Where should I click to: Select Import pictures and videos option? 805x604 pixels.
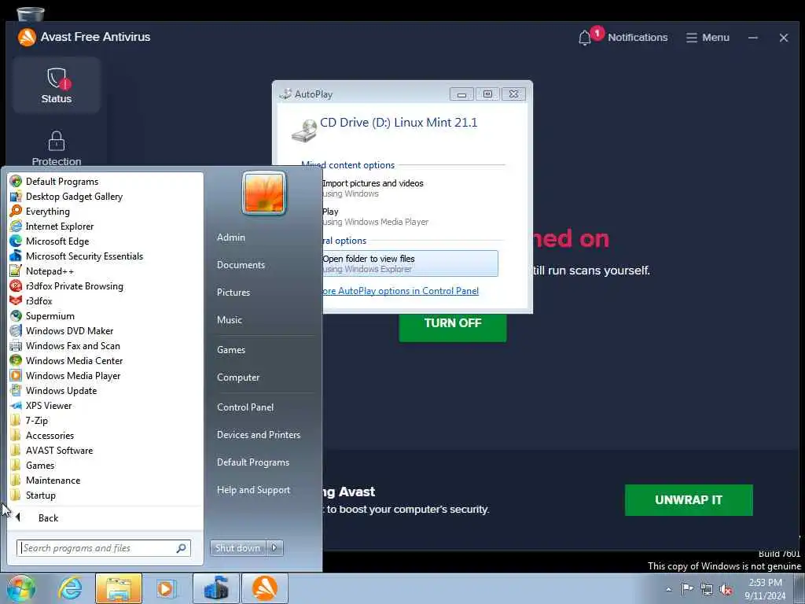point(373,188)
